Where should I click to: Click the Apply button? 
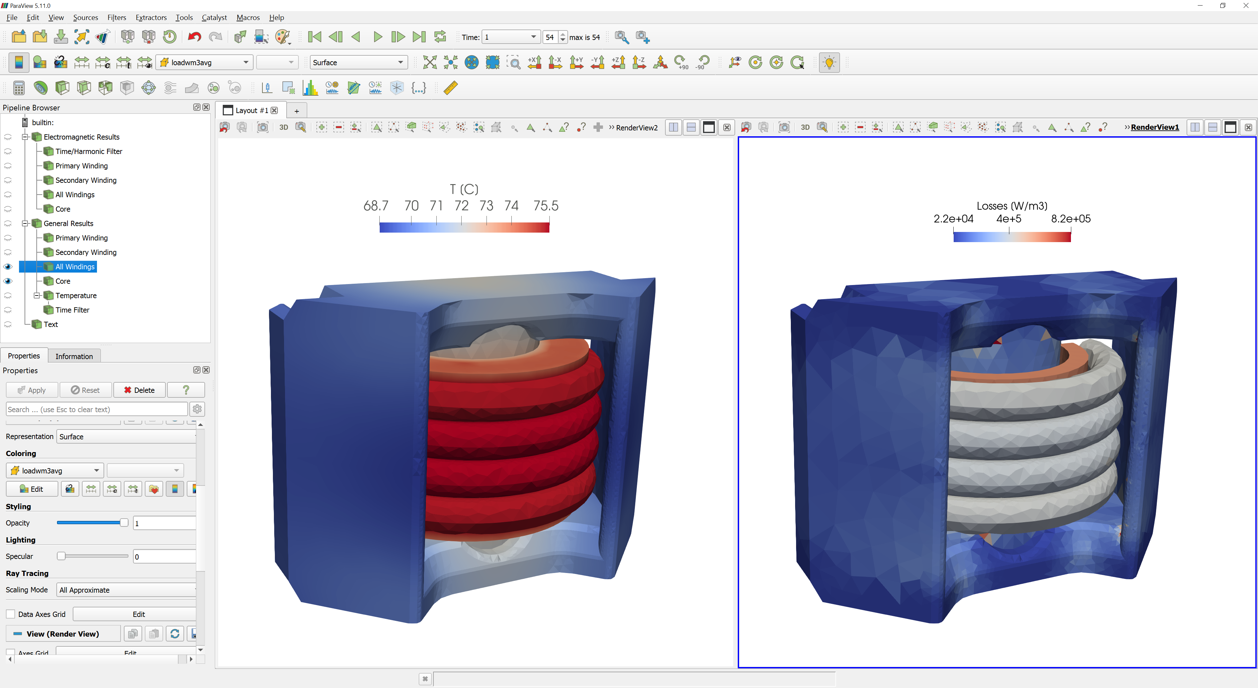pos(32,390)
